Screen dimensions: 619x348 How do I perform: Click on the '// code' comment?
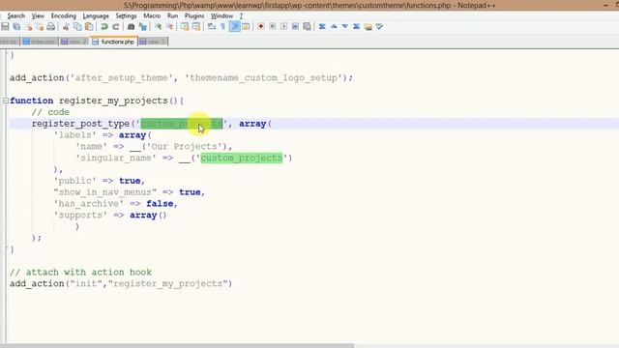point(50,112)
